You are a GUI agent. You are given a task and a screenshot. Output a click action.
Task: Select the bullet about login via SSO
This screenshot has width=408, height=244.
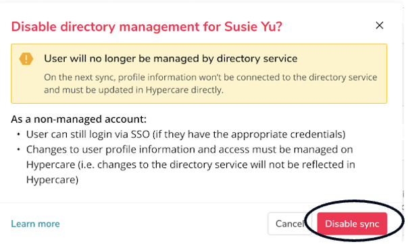(186, 134)
